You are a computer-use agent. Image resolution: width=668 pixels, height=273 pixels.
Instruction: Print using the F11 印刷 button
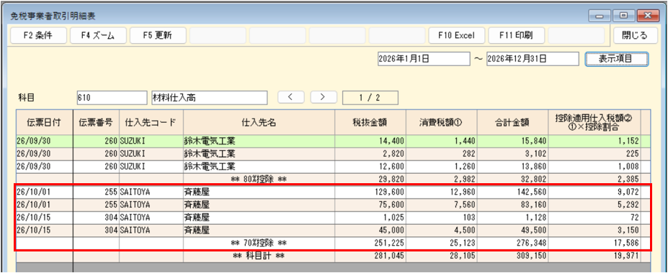517,36
